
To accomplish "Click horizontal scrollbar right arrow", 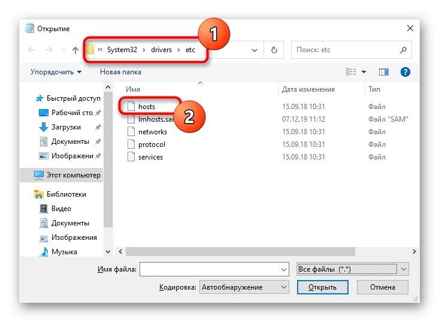I will [x=414, y=251].
